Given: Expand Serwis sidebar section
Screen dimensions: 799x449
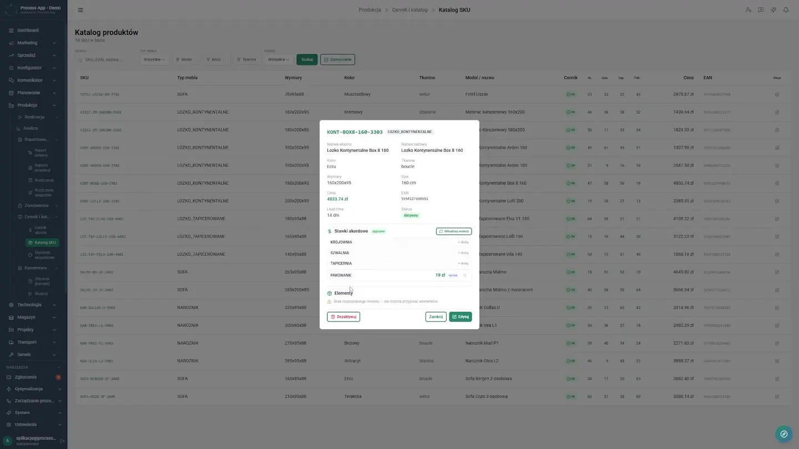Looking at the screenshot, I should (33, 355).
